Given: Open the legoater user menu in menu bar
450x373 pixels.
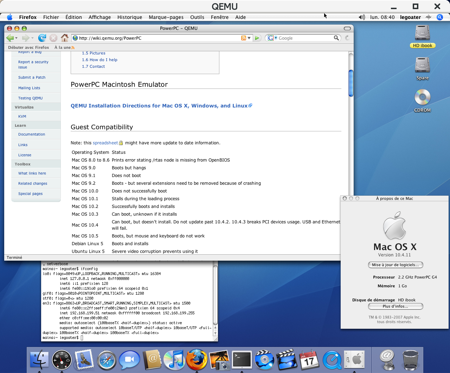Looking at the screenshot, I should click(x=410, y=17).
